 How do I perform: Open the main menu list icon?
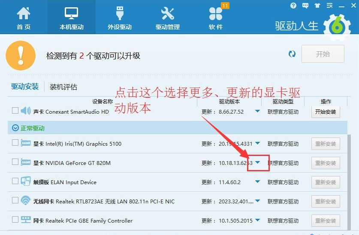tap(329, 6)
